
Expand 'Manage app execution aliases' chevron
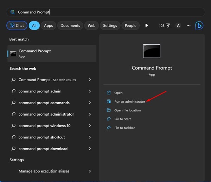click(90, 171)
